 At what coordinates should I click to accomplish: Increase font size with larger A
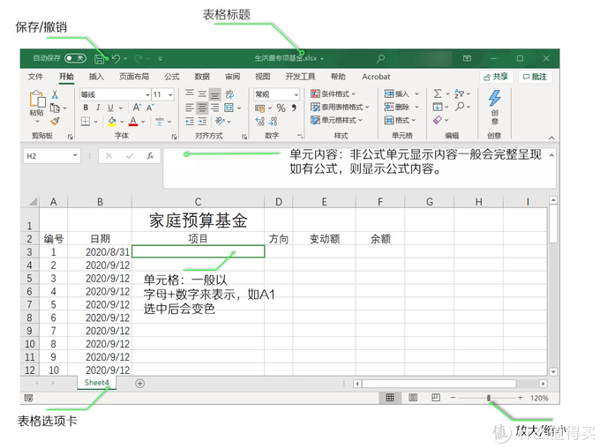[x=137, y=108]
